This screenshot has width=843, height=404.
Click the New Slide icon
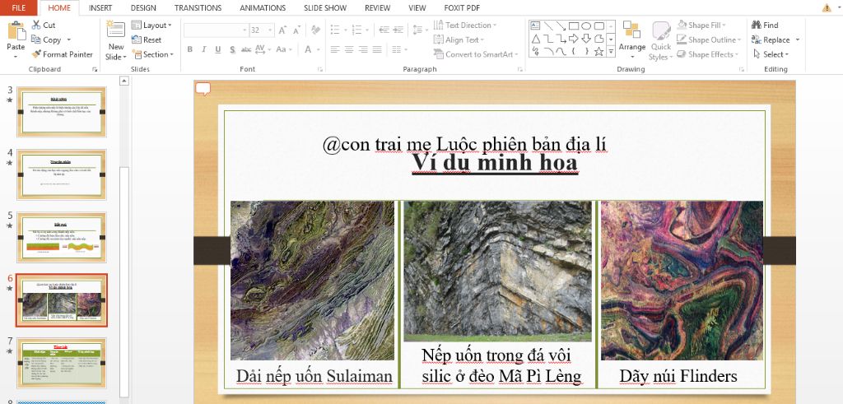click(x=115, y=30)
